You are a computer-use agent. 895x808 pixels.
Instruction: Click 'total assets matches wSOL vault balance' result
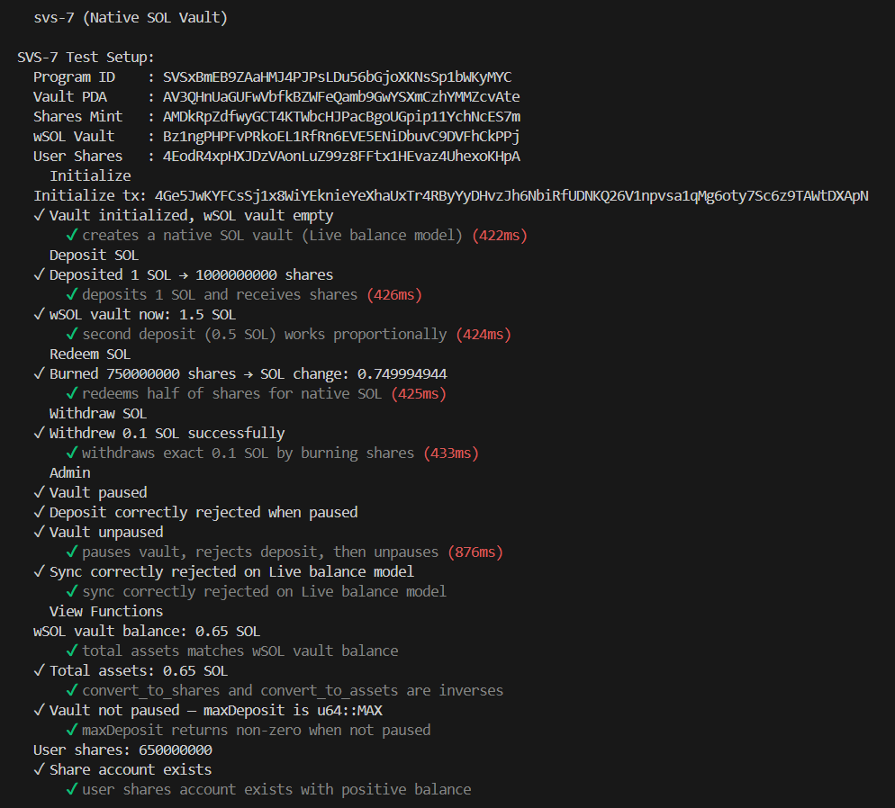click(x=240, y=651)
